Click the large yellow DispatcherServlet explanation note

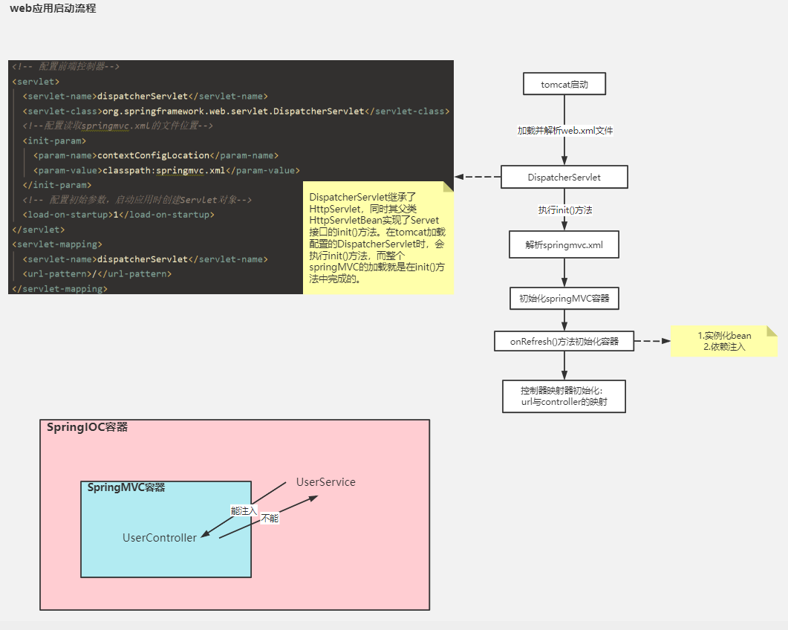(378, 238)
